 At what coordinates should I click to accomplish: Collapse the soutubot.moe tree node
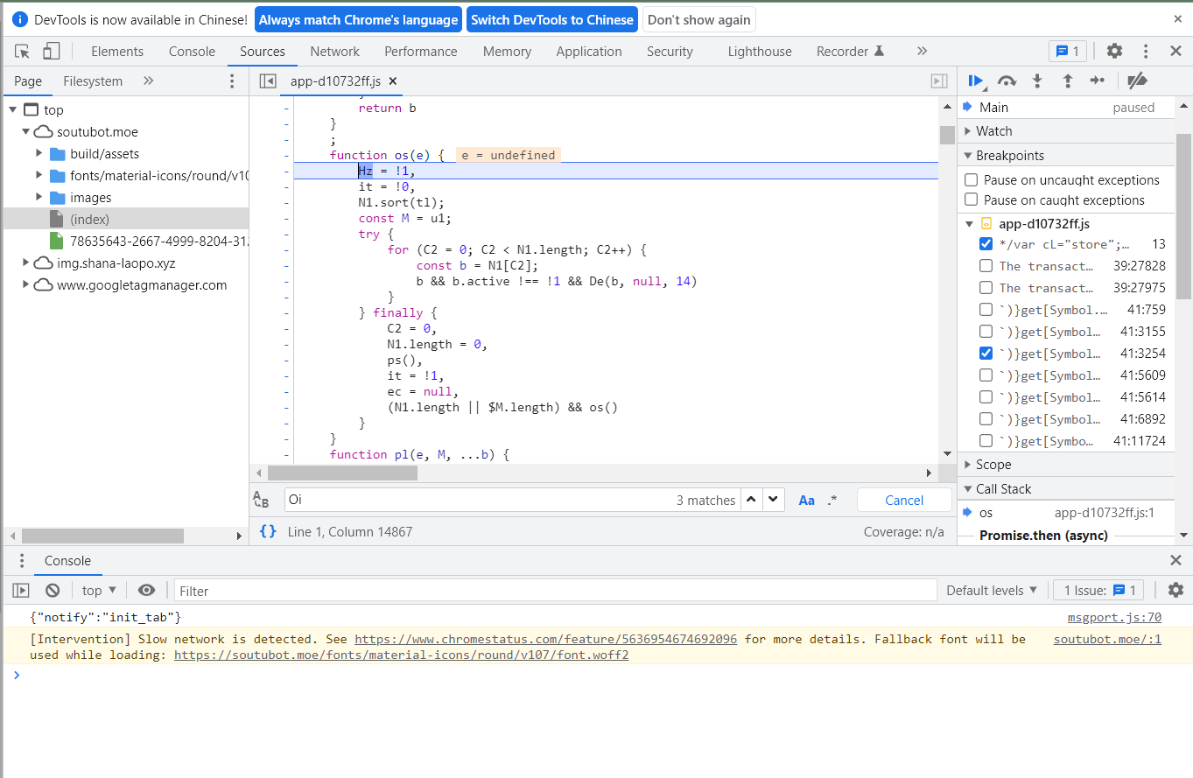click(26, 132)
